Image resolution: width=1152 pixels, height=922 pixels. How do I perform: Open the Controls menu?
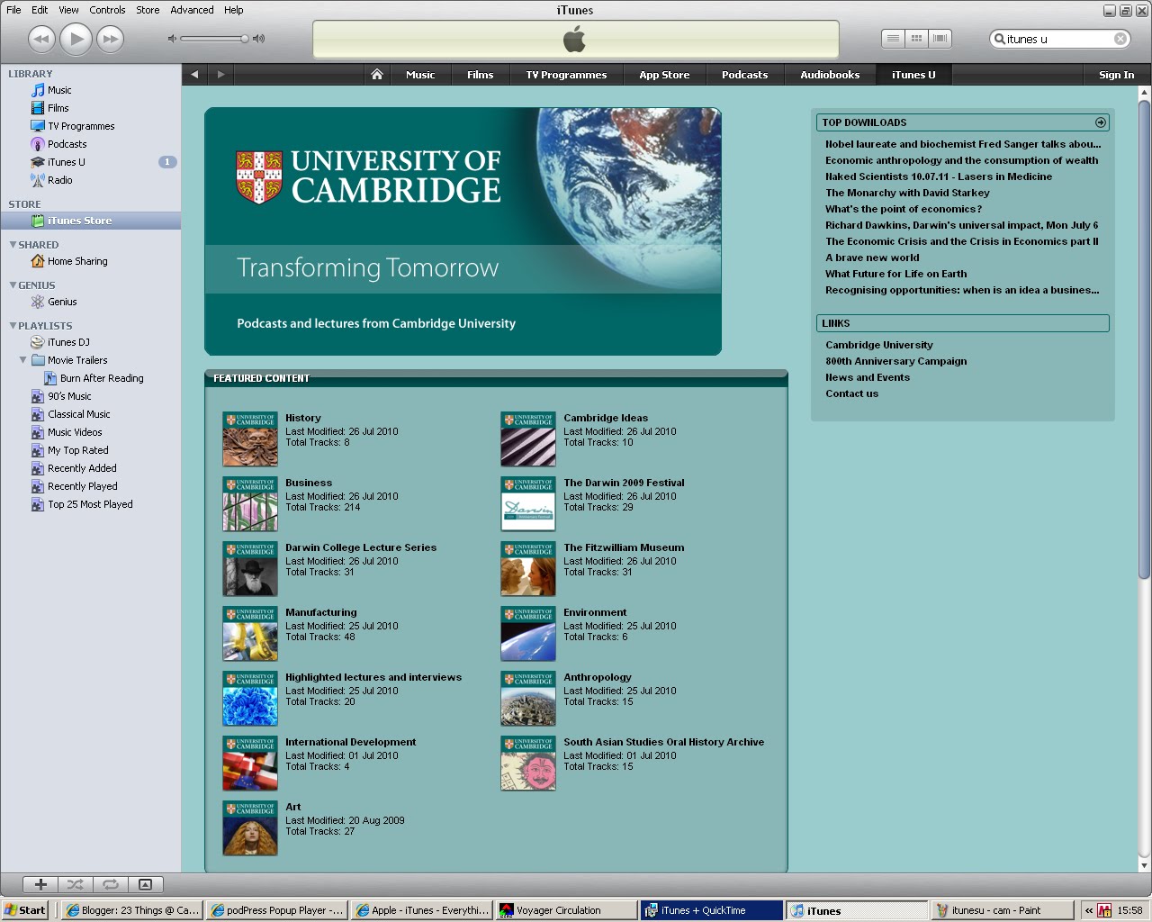[x=107, y=10]
